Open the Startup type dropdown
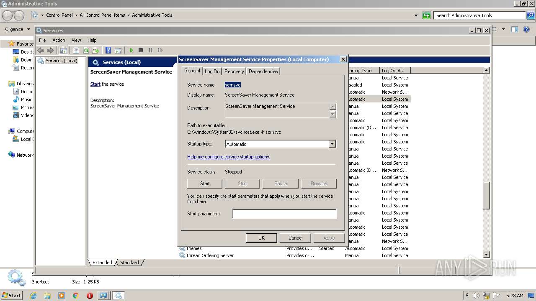 pos(332,144)
